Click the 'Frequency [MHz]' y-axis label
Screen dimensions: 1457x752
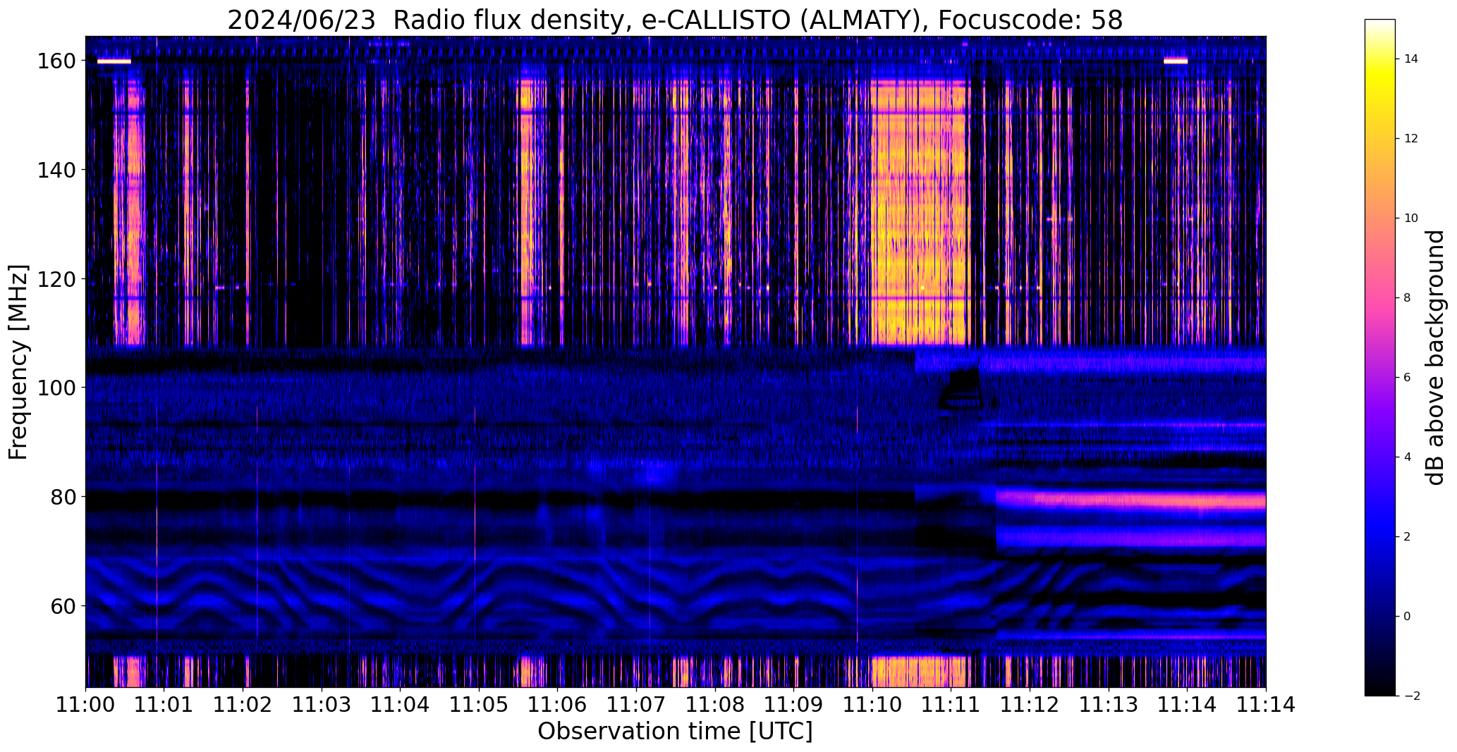coord(18,362)
